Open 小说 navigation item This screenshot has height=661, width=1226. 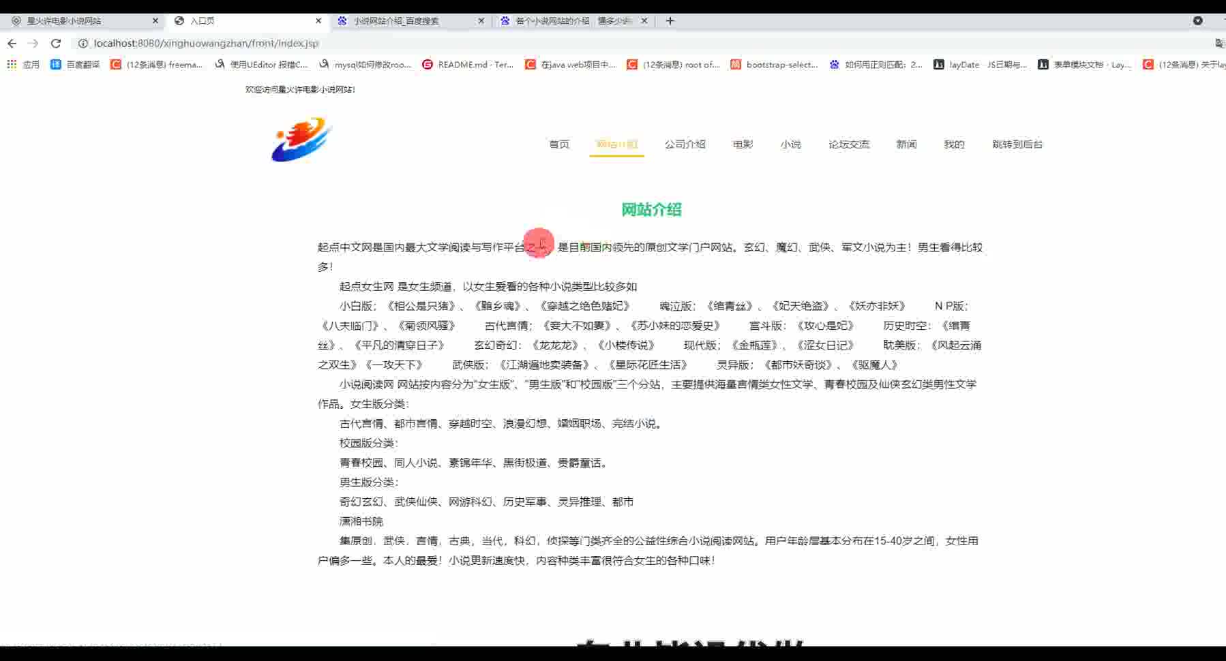[x=791, y=144]
